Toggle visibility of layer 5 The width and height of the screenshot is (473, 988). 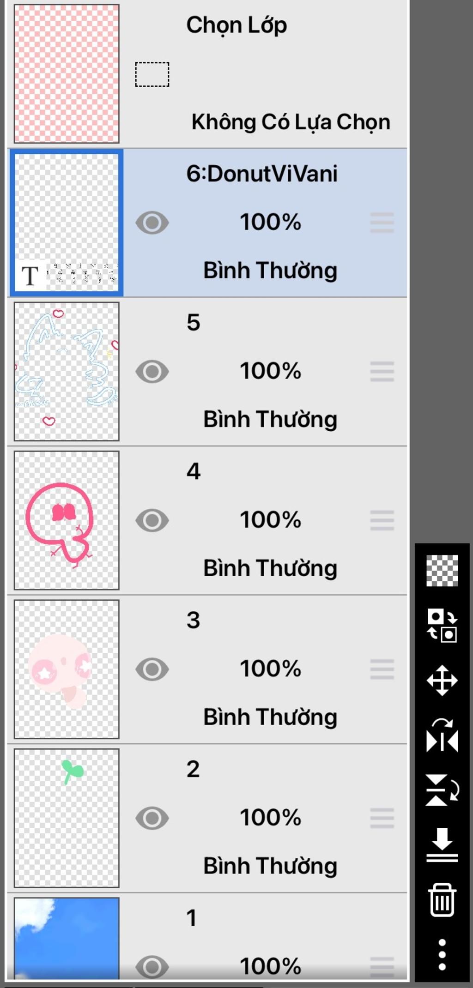coord(152,372)
